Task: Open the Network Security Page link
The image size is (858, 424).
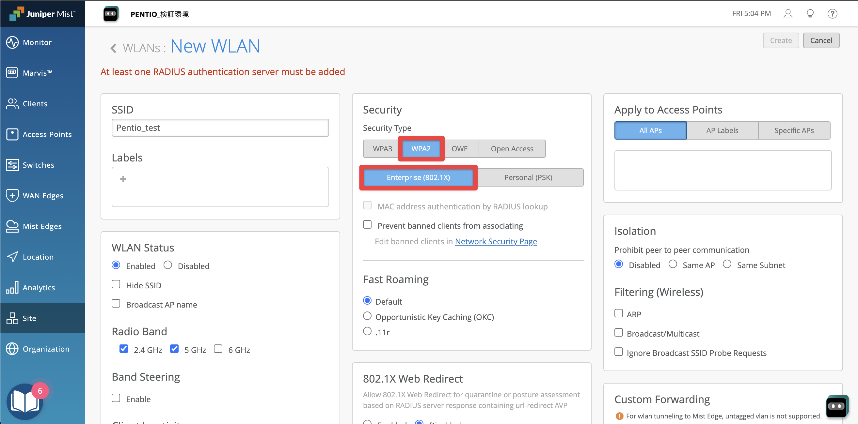Action: point(496,241)
